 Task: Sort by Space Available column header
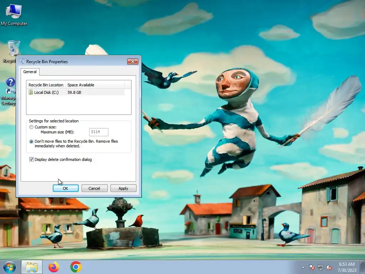pyautogui.click(x=95, y=85)
